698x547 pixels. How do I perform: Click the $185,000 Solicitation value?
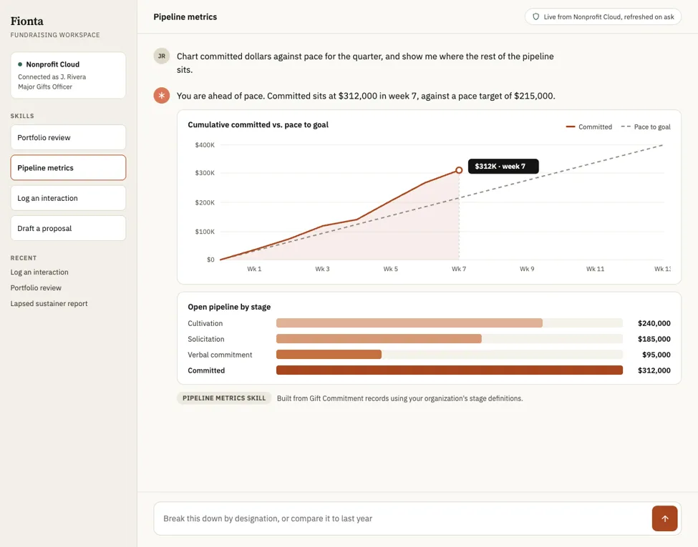(x=654, y=339)
